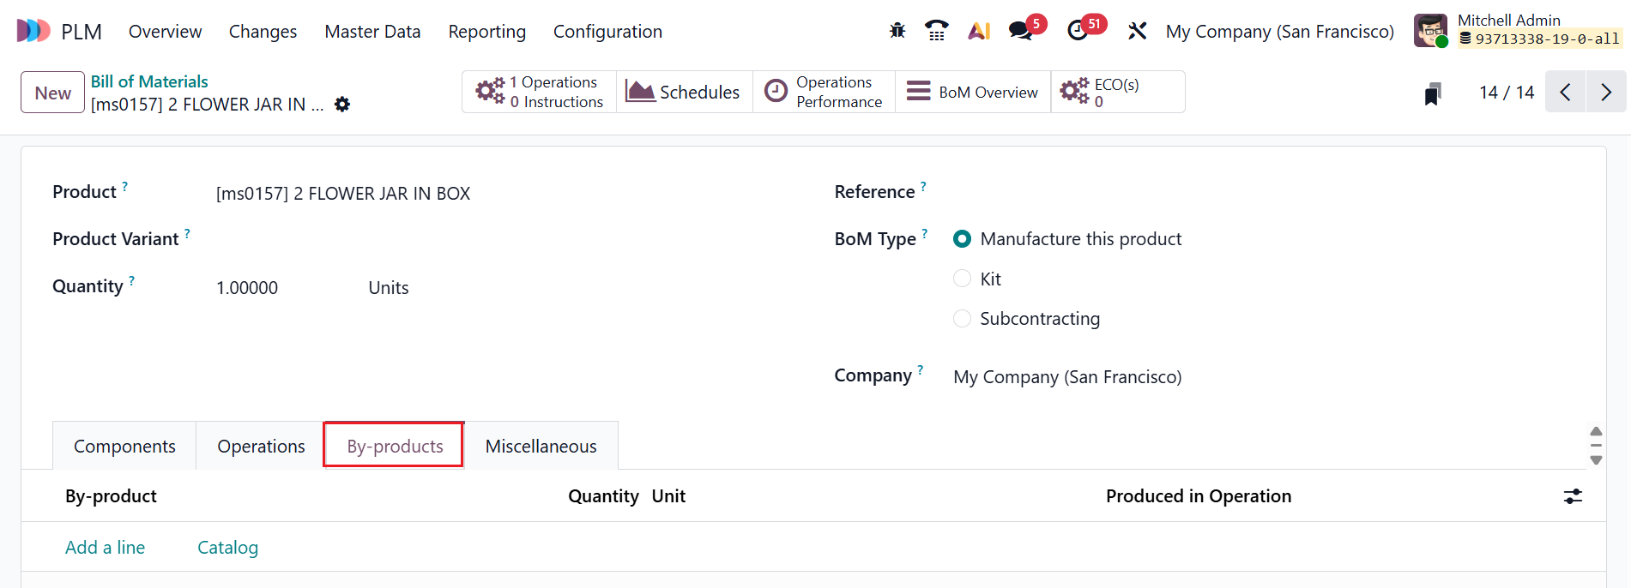
Task: Open activities showing 51 items
Action: (1078, 31)
